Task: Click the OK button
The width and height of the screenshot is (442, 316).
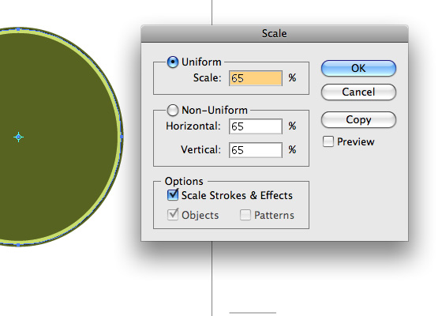Action: (x=358, y=68)
